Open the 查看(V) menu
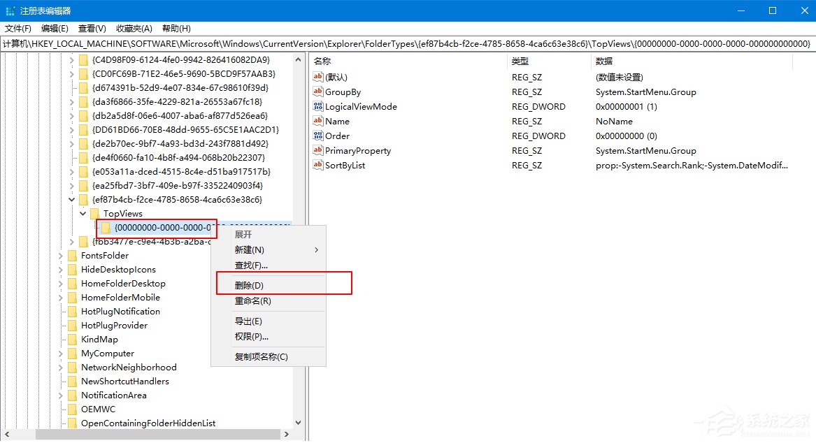 [92, 28]
